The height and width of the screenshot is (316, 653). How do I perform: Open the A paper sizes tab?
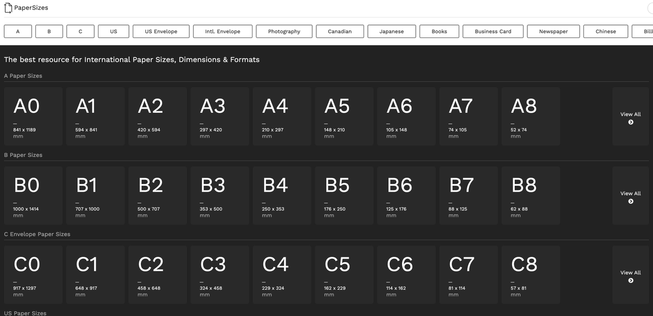coord(17,31)
